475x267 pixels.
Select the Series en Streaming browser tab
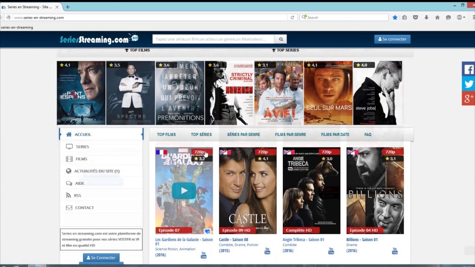coord(30,7)
